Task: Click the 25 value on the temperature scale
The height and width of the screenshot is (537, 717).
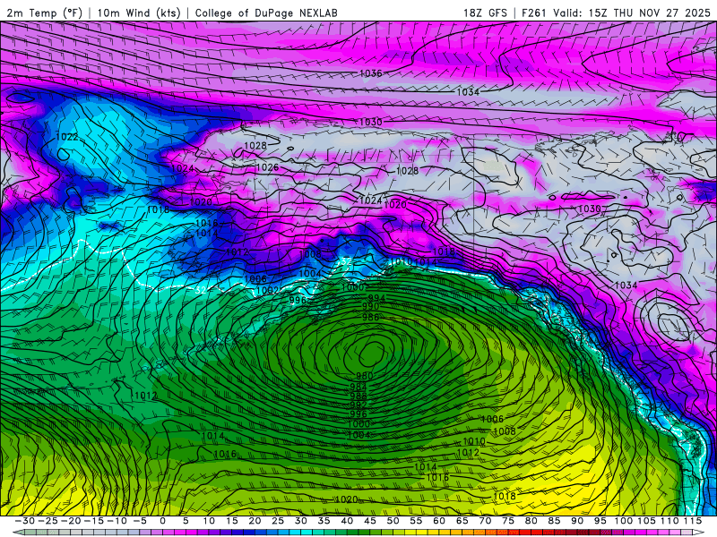Action: pyautogui.click(x=278, y=521)
